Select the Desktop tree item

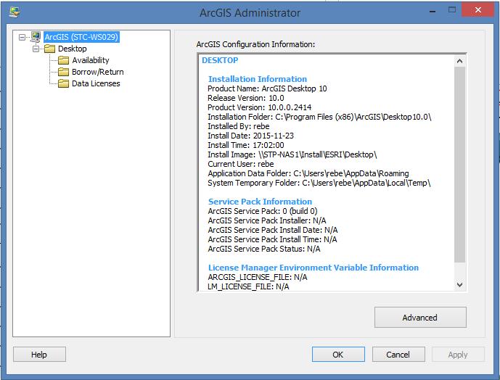(73, 49)
